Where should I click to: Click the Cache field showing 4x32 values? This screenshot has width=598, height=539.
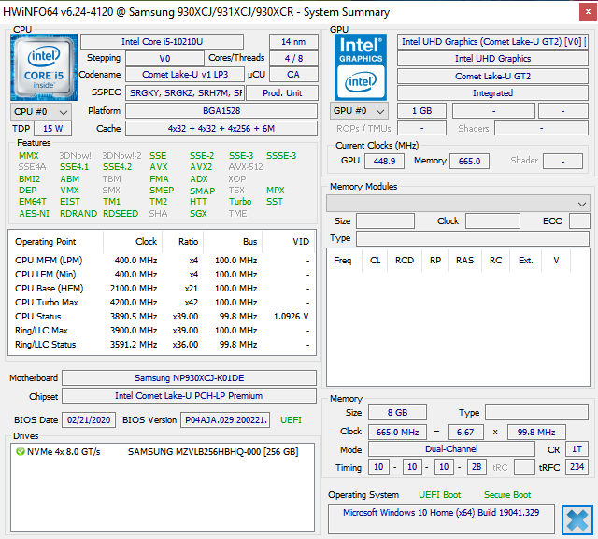[x=221, y=128]
